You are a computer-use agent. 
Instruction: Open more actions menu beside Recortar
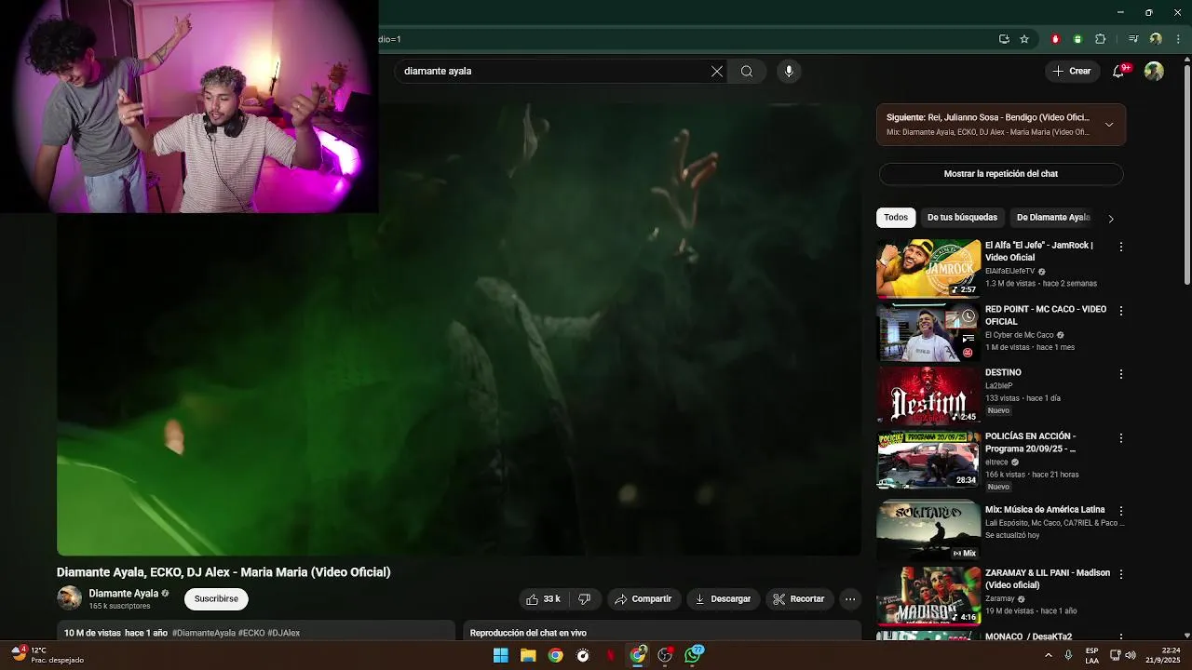[x=849, y=599]
